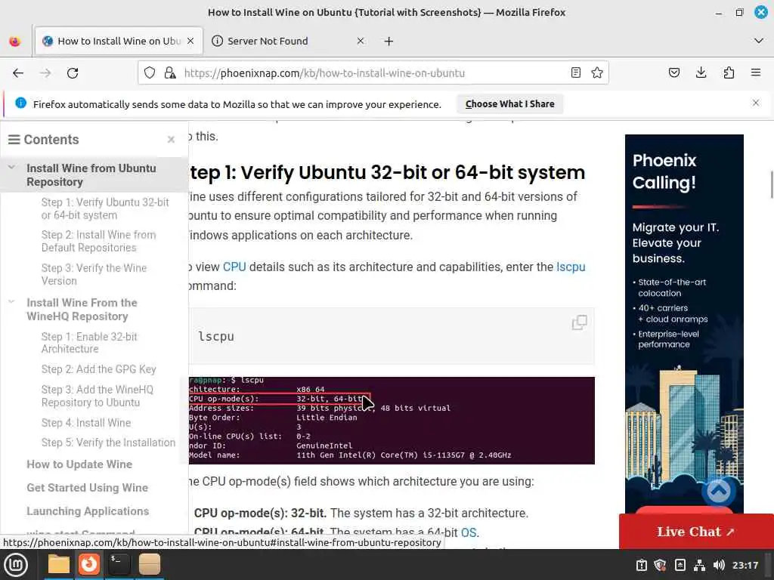Open the site security padlock info

(170, 73)
